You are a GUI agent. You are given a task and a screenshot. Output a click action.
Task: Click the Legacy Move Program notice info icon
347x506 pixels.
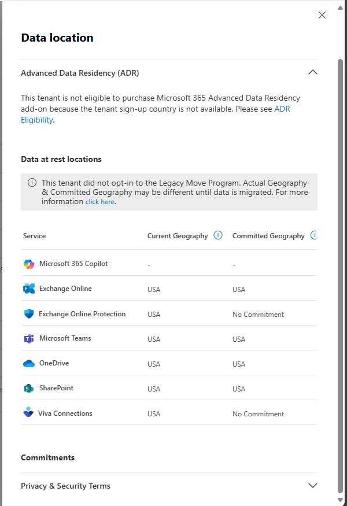tap(32, 183)
